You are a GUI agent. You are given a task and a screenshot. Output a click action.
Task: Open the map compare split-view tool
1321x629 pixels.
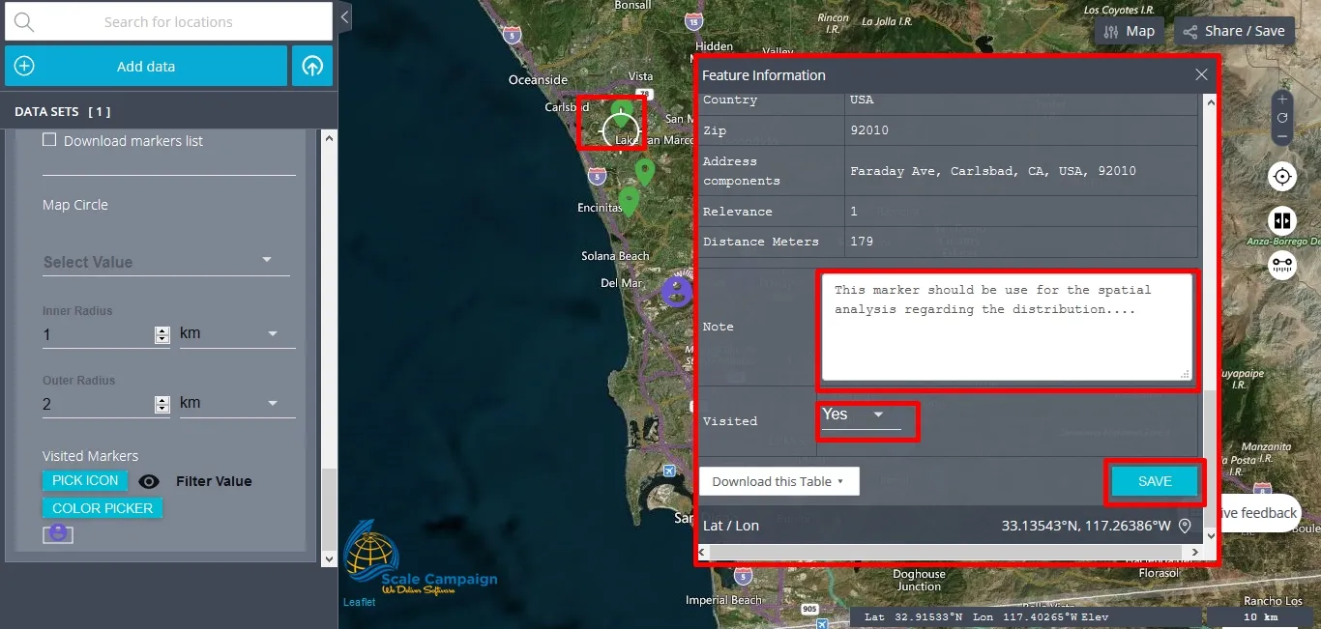coord(1282,220)
